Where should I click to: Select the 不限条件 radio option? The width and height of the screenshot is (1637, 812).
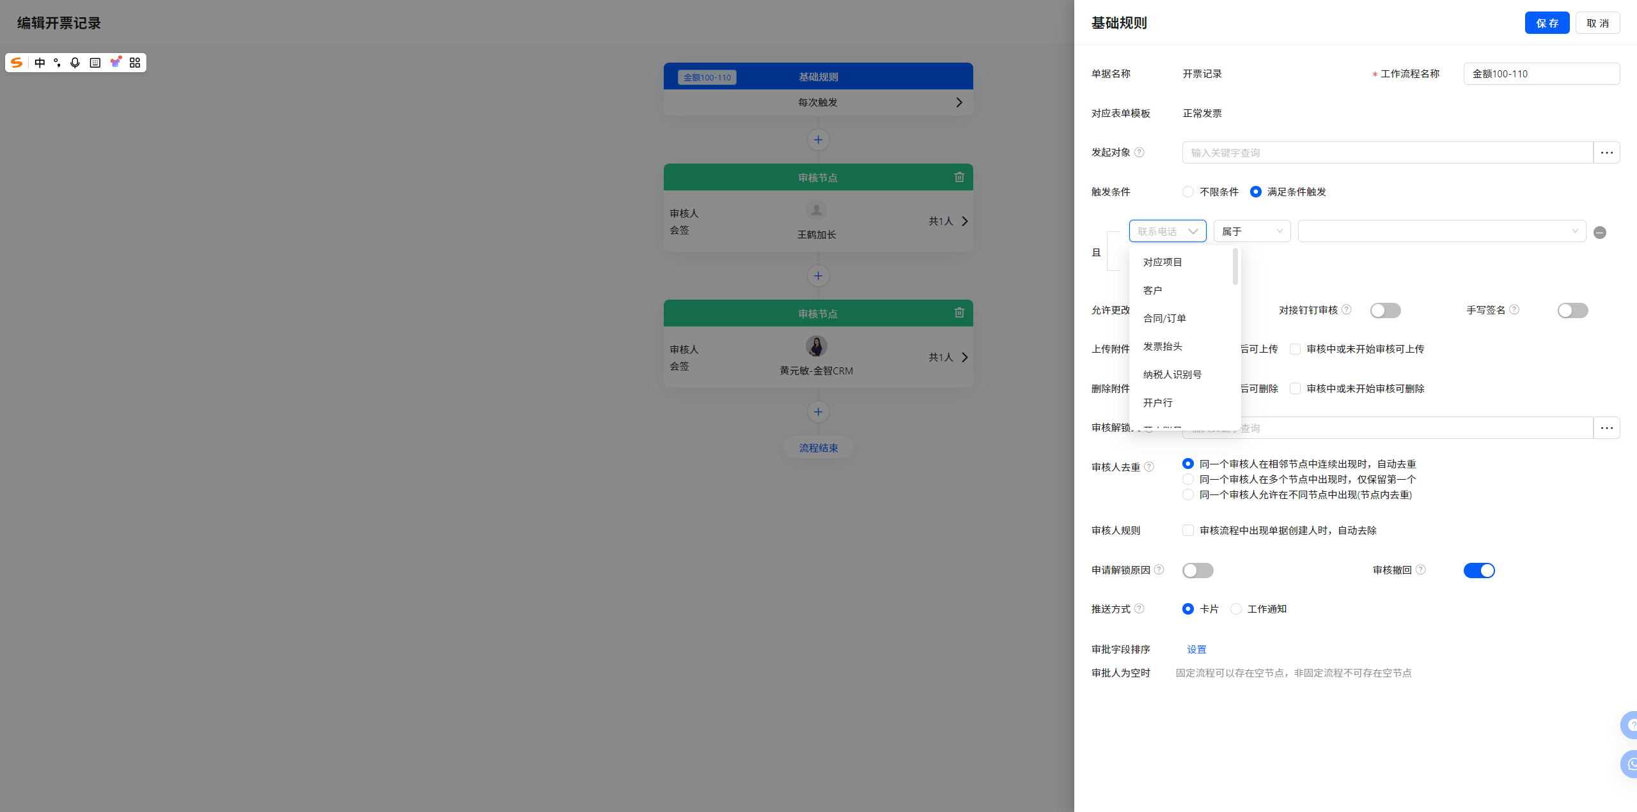pyautogui.click(x=1188, y=192)
